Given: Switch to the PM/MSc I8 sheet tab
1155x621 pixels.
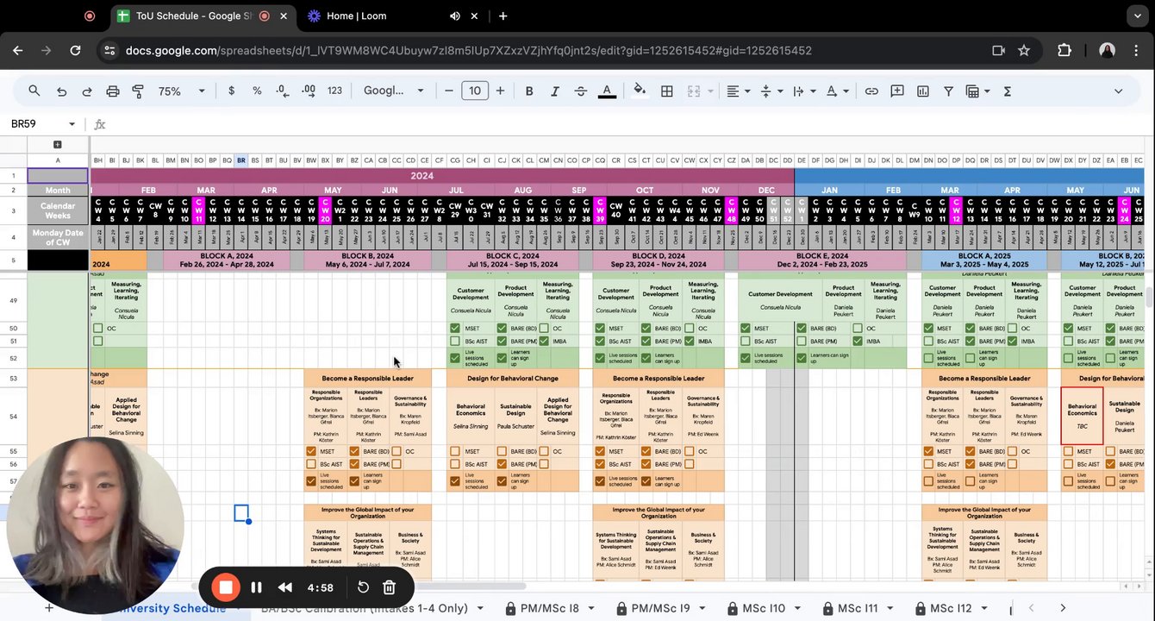Looking at the screenshot, I should (550, 608).
